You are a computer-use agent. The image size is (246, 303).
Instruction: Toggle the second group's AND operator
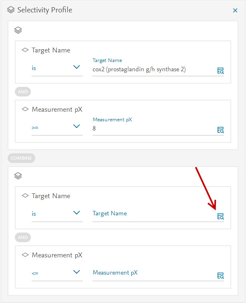(23, 237)
